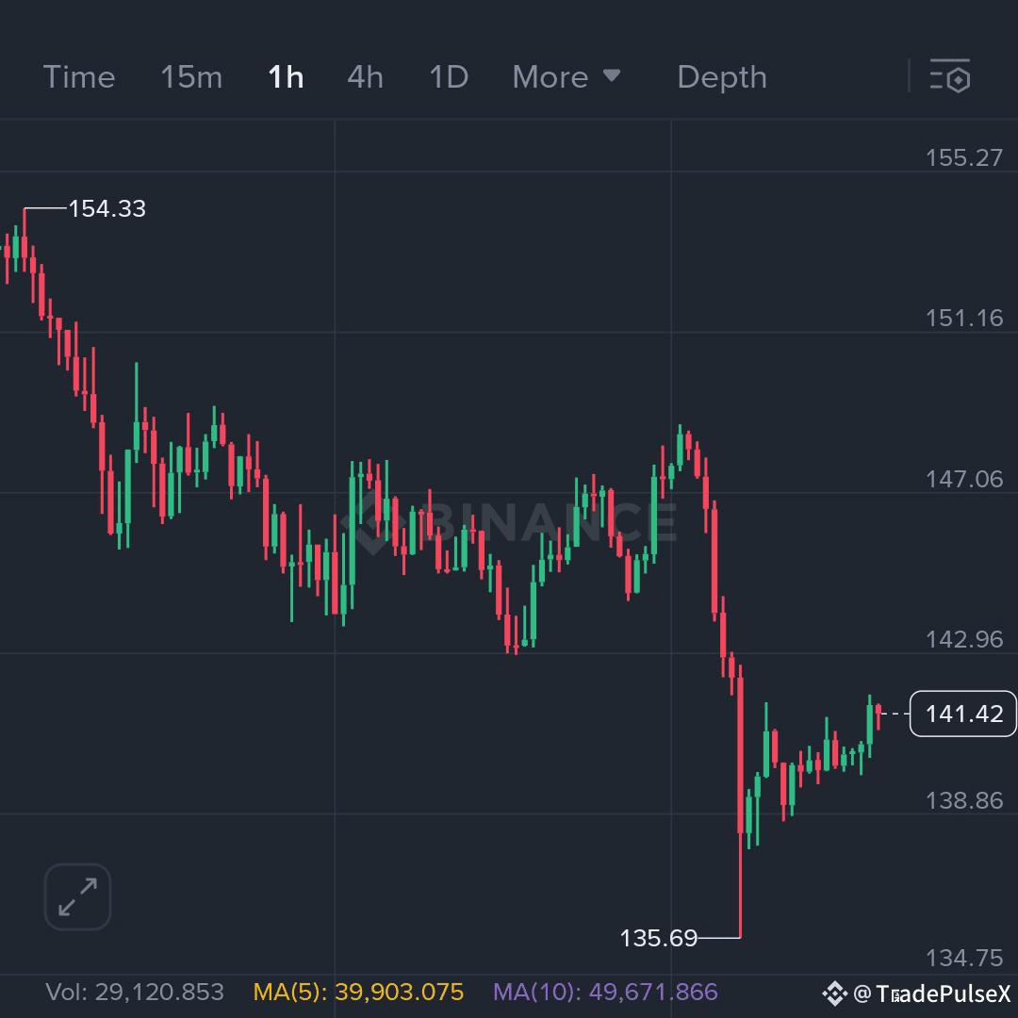Screen dimensions: 1018x1018
Task: Click the Vol 29,120.853 readout
Action: pyautogui.click(x=135, y=992)
